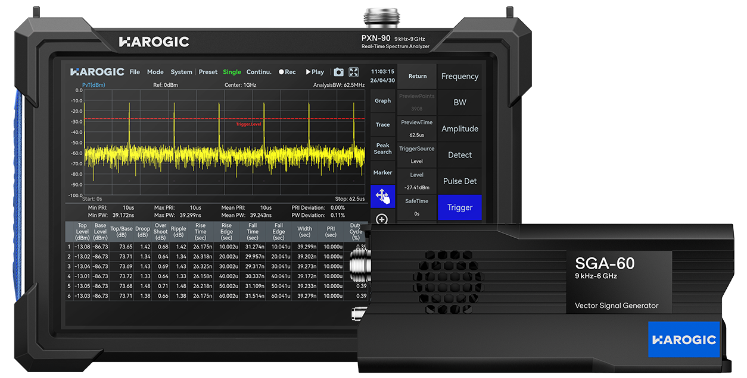Image resolution: width=747 pixels, height=378 pixels.
Task: Open the Detect settings menu
Action: [x=460, y=155]
